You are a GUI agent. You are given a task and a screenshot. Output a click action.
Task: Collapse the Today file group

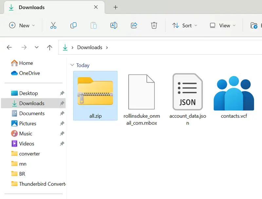(72, 65)
